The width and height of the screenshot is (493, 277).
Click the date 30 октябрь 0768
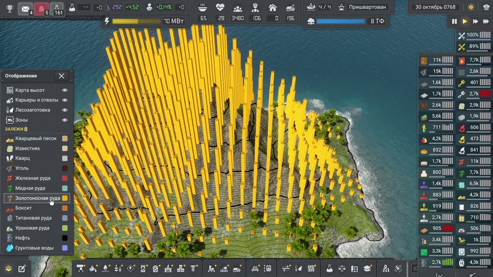[x=435, y=7]
